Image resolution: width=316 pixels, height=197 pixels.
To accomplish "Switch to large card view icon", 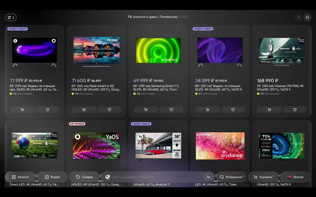I will [x=307, y=18].
